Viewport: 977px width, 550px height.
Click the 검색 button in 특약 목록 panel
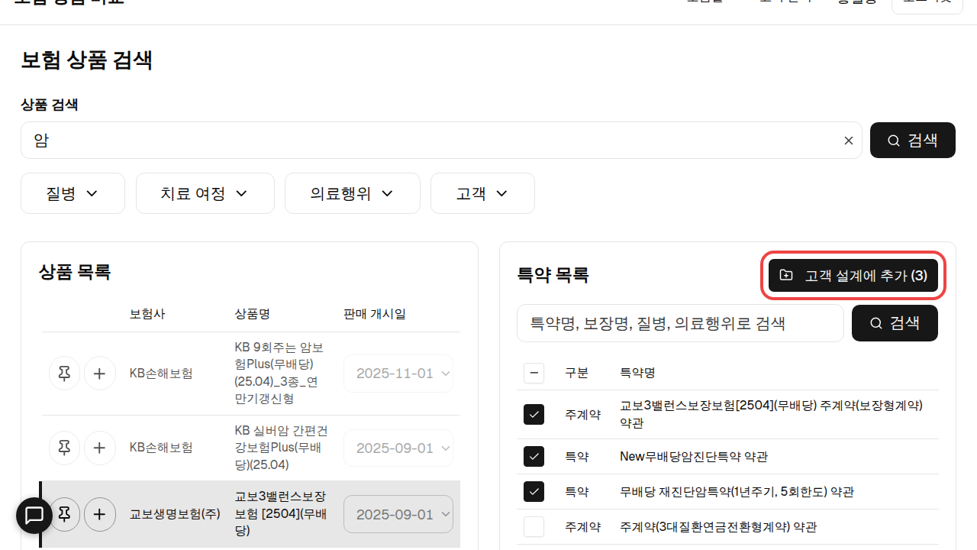pyautogui.click(x=895, y=323)
